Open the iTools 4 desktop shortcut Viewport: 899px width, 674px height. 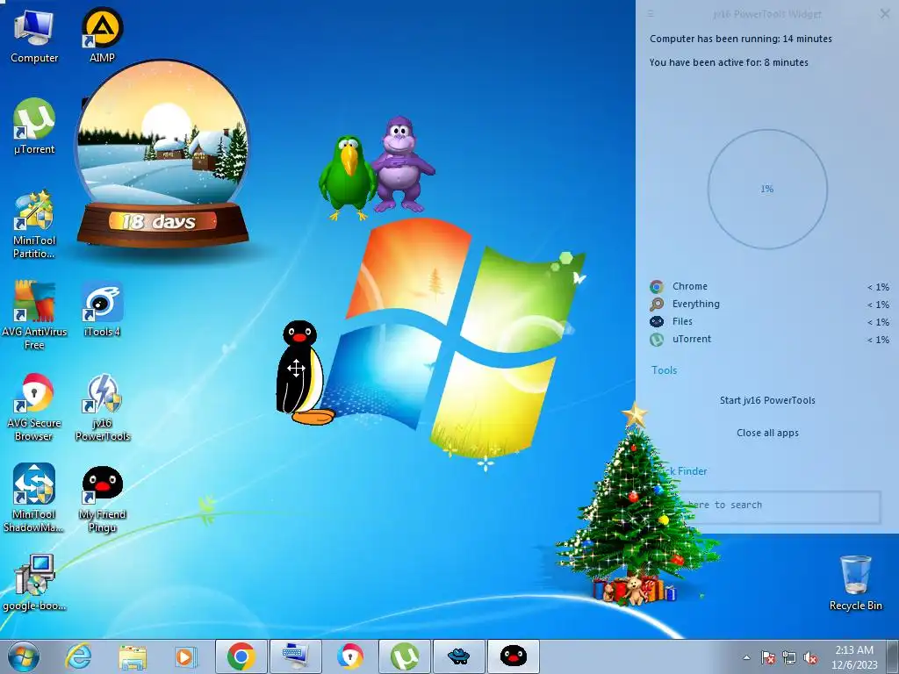click(x=102, y=310)
